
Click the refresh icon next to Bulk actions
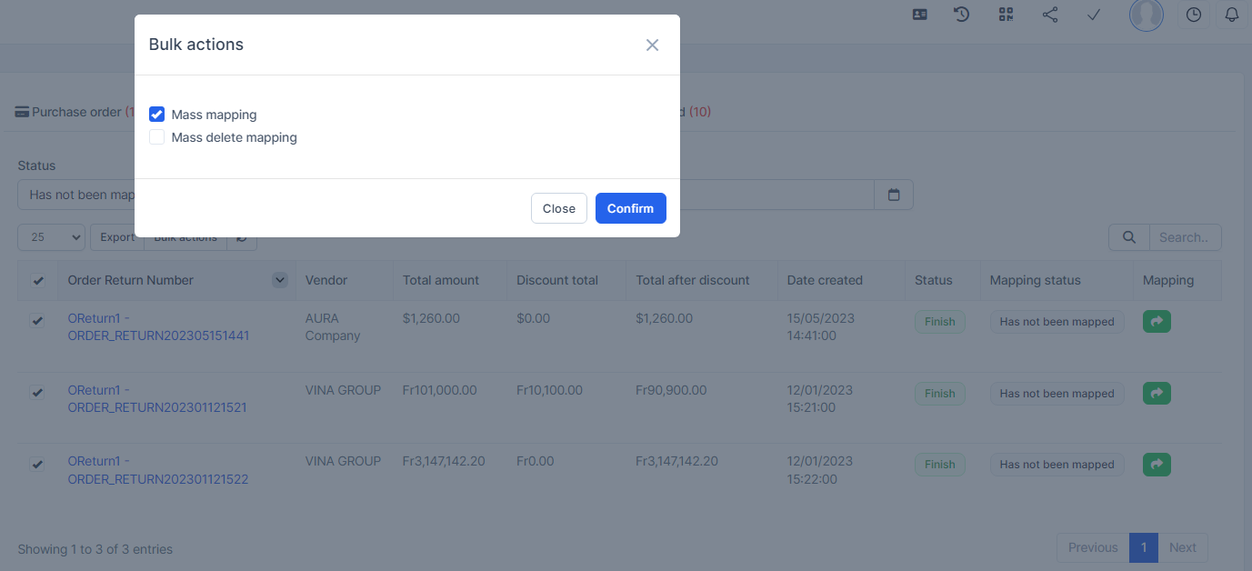tap(242, 237)
